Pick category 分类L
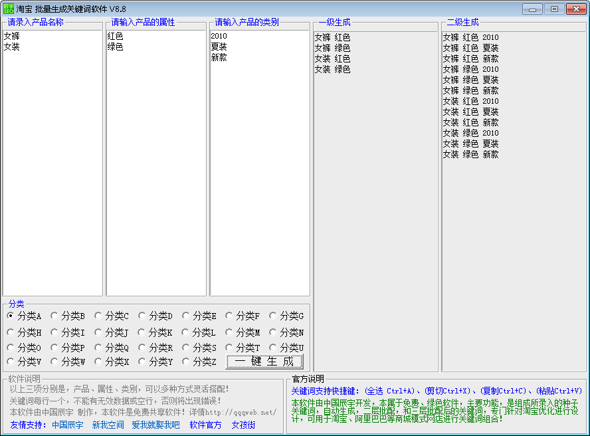The image size is (590, 436). click(199, 332)
